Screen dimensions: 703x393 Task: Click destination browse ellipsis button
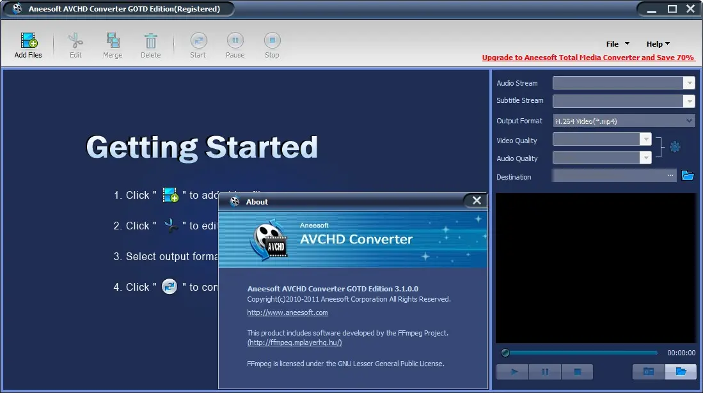coord(670,176)
